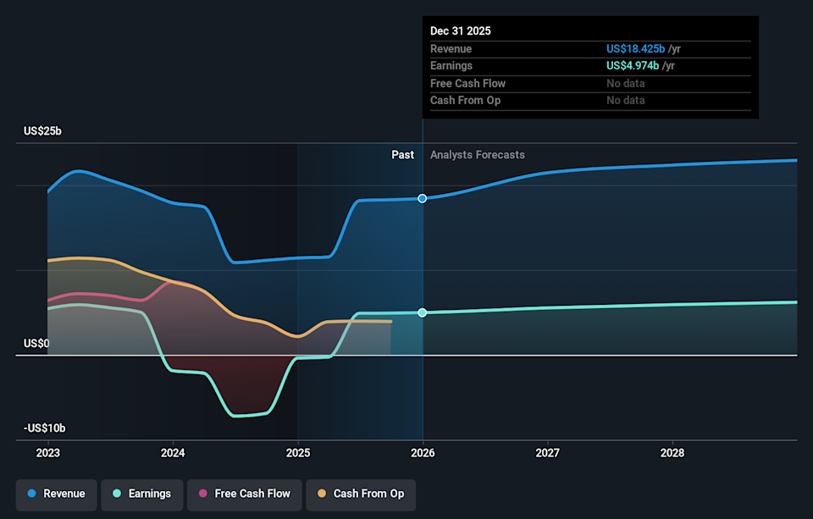This screenshot has width=813, height=519.
Task: Click the 2024 x-axis label
Action: (x=173, y=453)
